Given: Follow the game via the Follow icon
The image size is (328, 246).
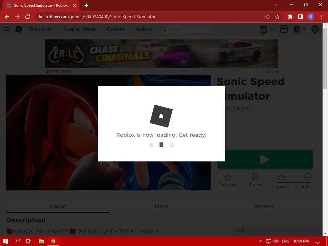Looking at the screenshot, I should click(x=255, y=177).
